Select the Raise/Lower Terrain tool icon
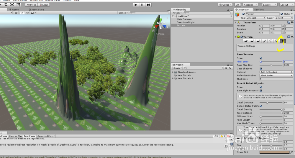 246,41
